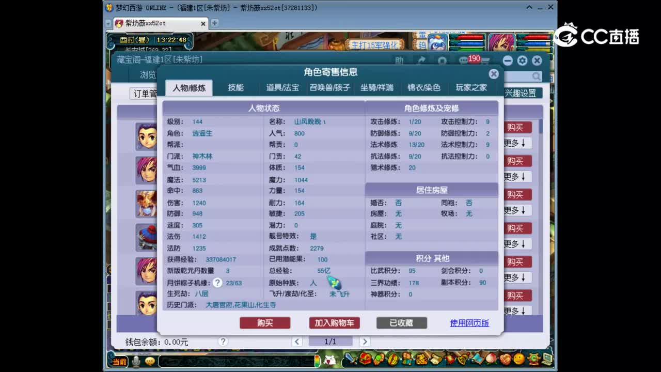Click 获得经验 value 337084017
Viewport: 661px width, 372px height.
point(221,259)
